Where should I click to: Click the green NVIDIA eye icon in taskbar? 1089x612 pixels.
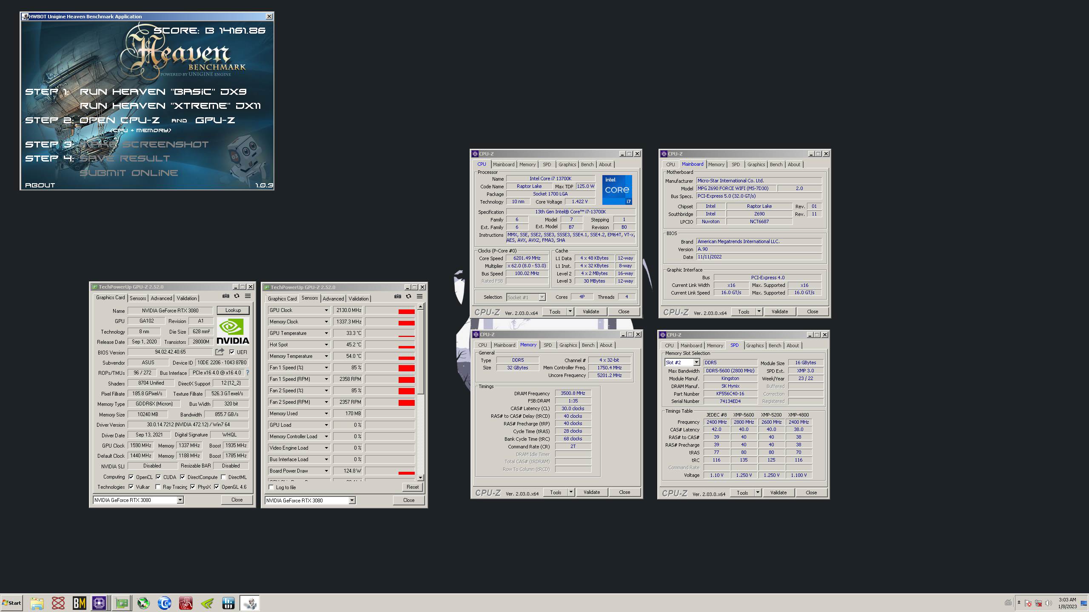point(207,603)
